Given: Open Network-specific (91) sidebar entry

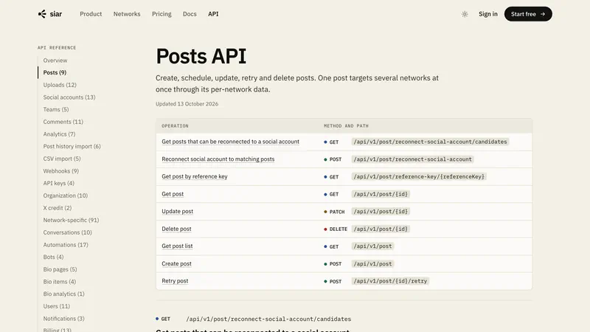Looking at the screenshot, I should (71, 220).
